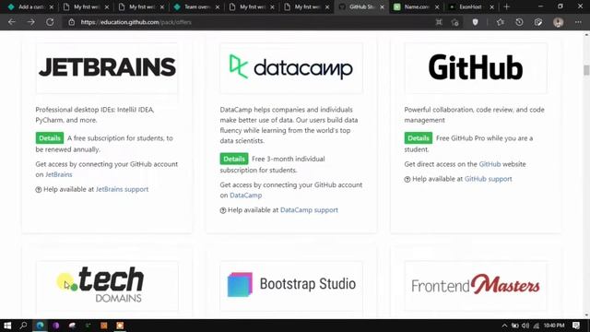This screenshot has width=590, height=332.
Task: Go forward in browser history
Action: pos(30,22)
